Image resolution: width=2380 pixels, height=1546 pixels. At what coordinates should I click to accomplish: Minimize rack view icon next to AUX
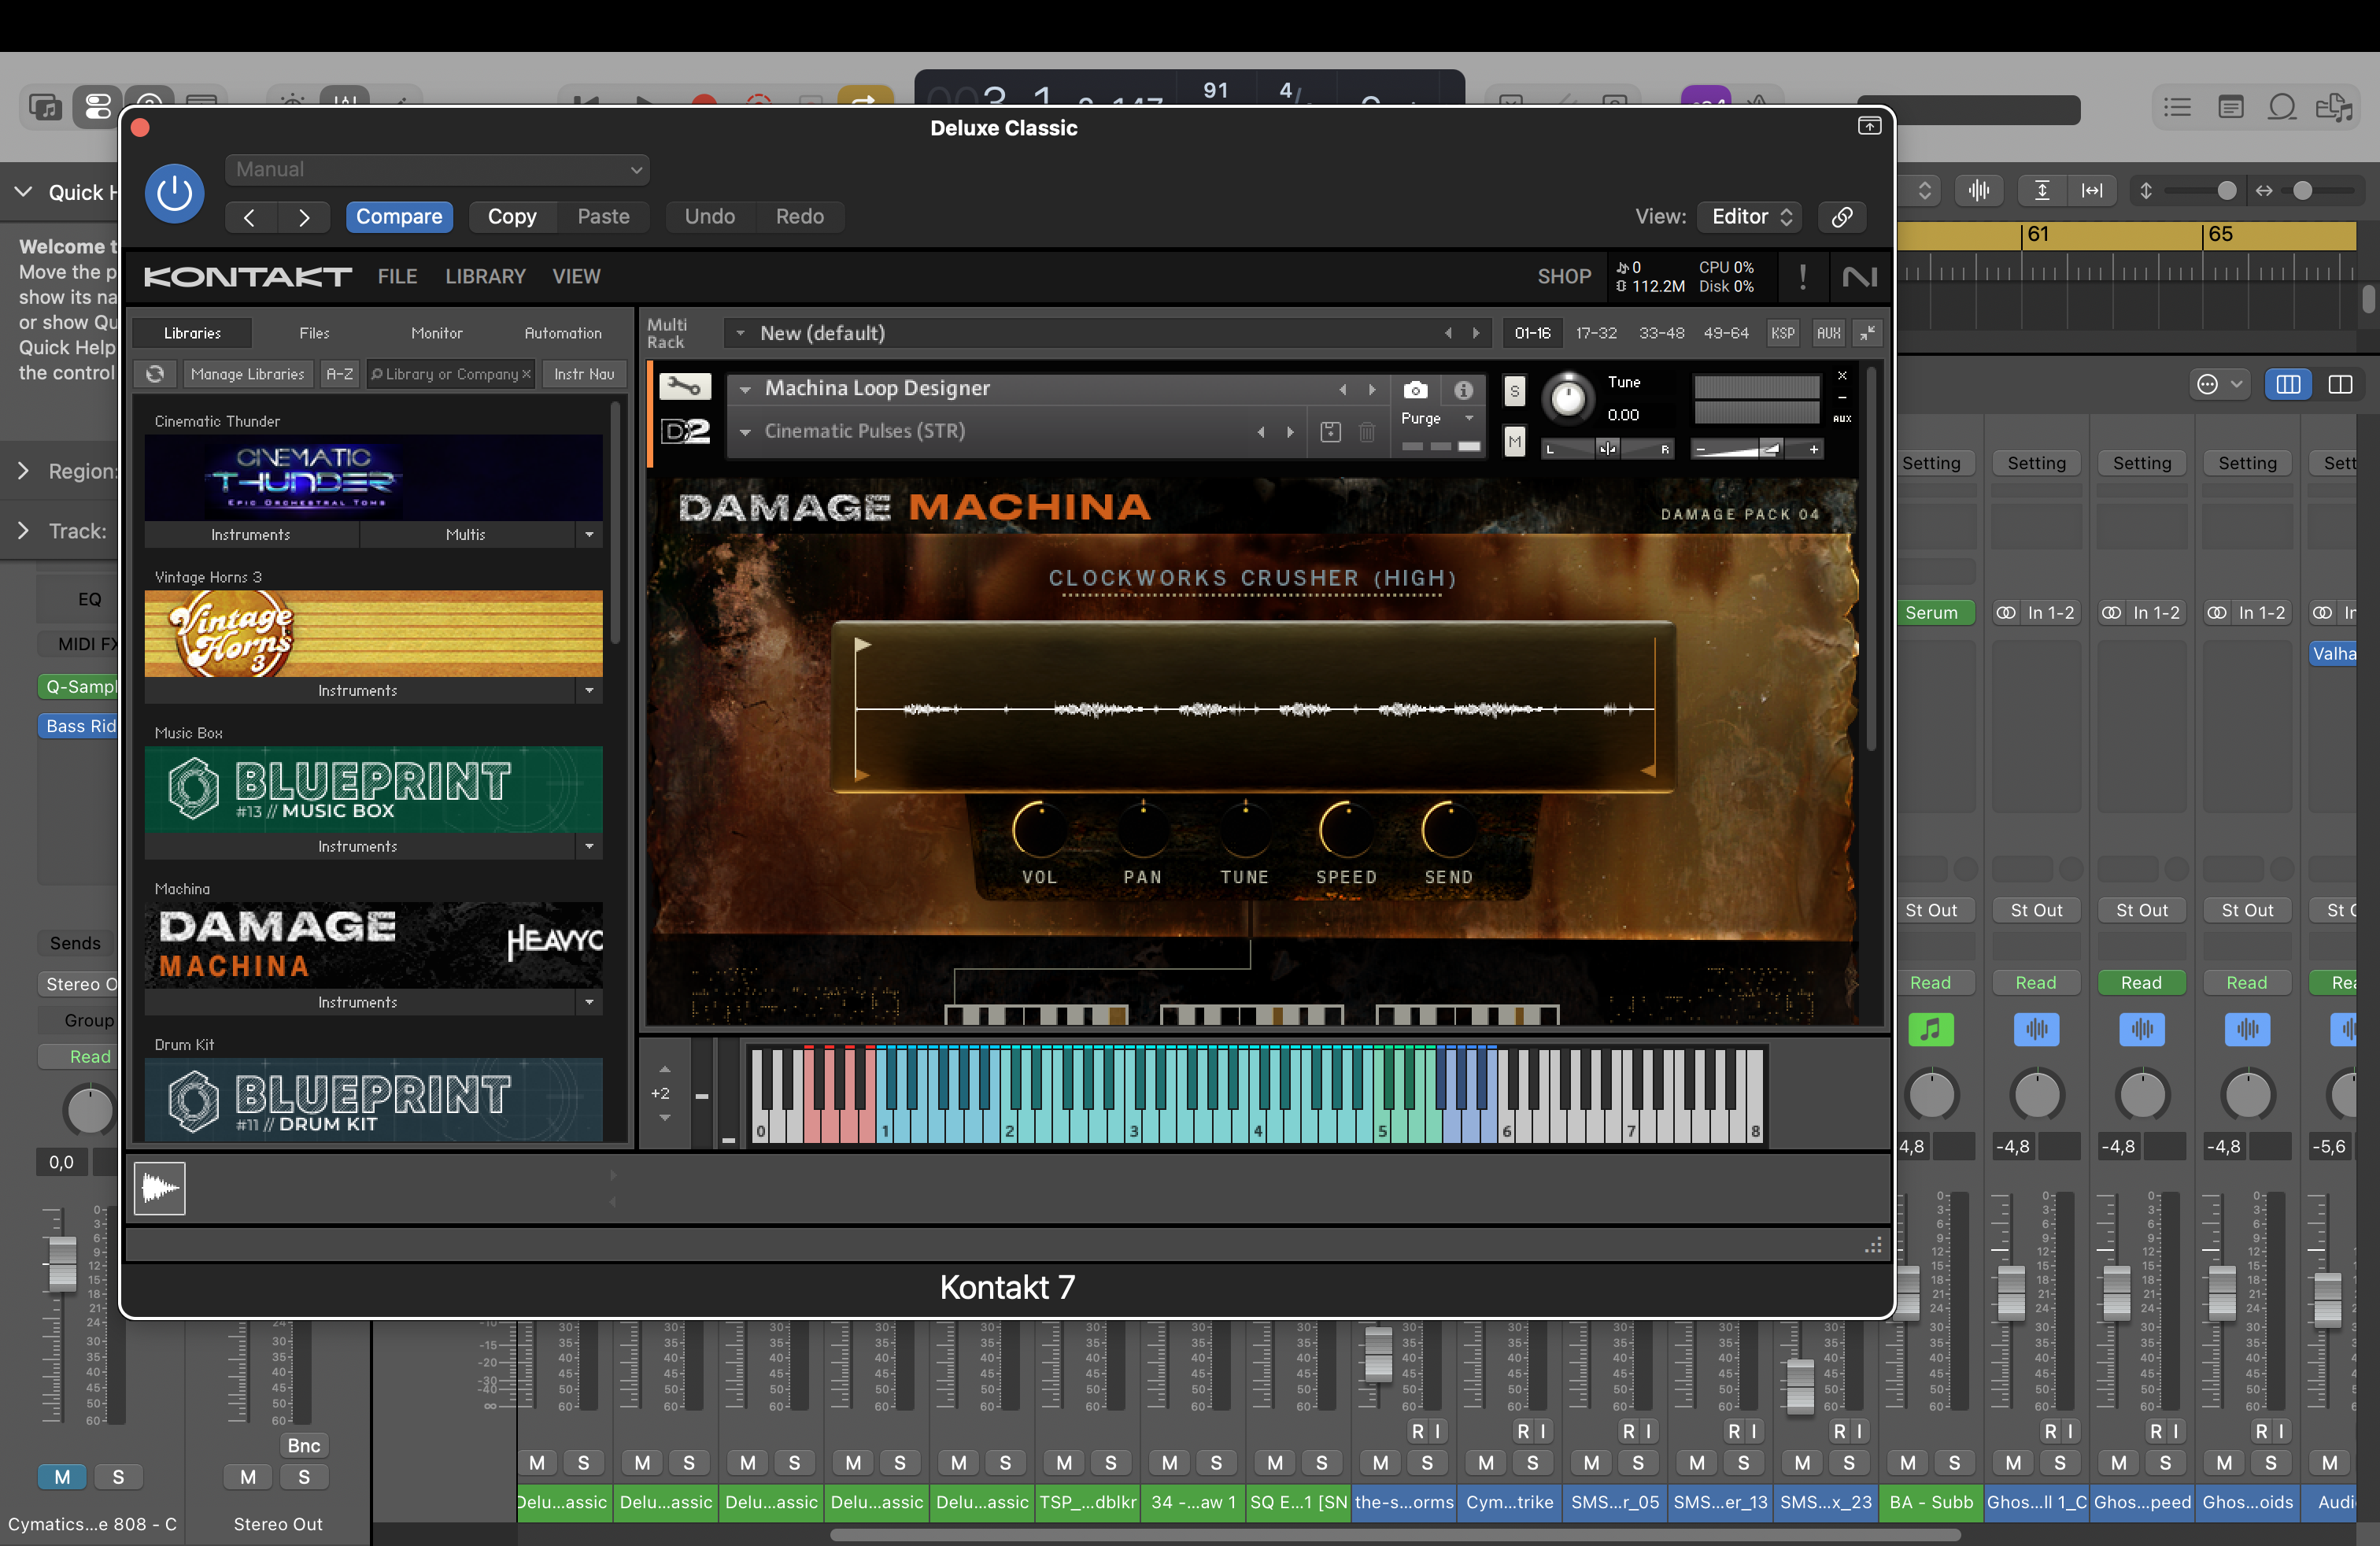pos(1867,333)
